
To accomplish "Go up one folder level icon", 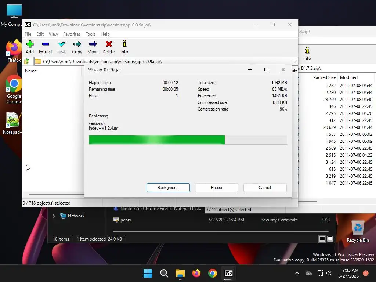I will point(27,61).
